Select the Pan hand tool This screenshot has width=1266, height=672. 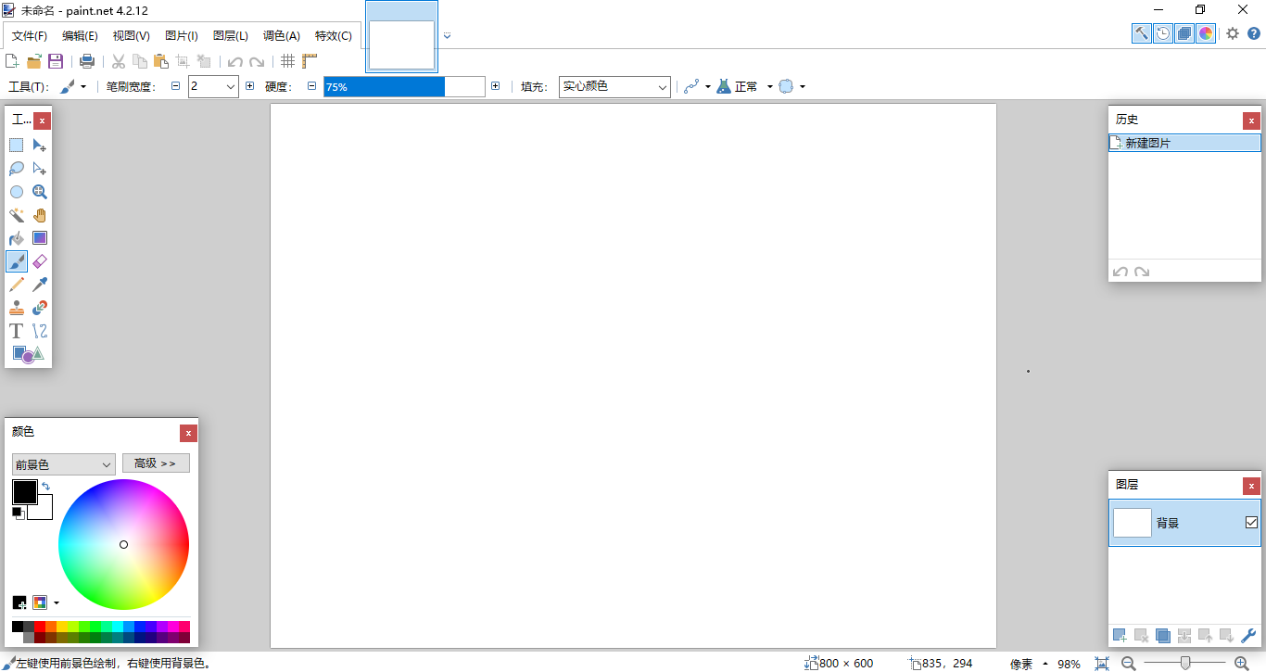pos(40,215)
